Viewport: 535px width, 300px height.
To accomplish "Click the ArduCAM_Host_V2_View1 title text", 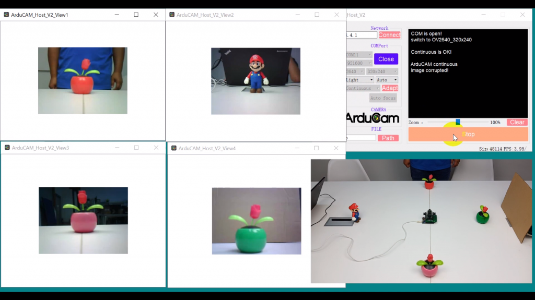I will pyautogui.click(x=40, y=15).
